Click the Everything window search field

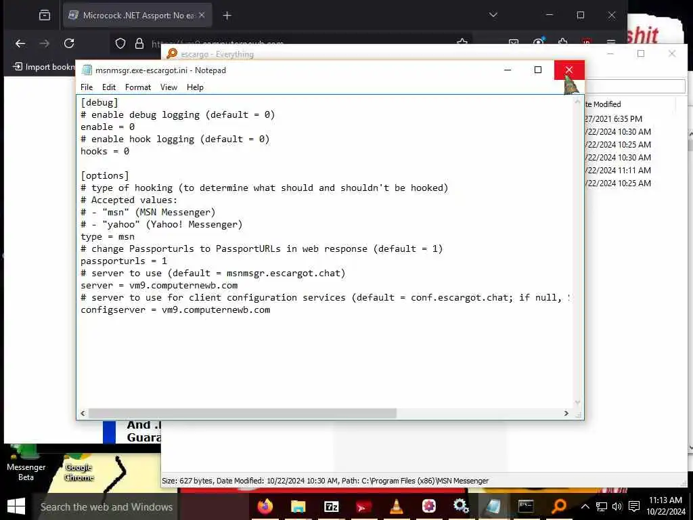coord(635,86)
